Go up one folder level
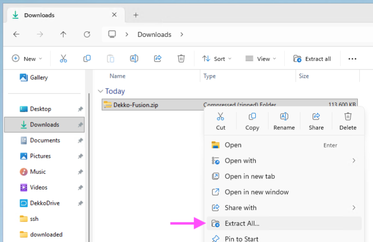Screen dimensions: 373x242 [x=63, y=34]
